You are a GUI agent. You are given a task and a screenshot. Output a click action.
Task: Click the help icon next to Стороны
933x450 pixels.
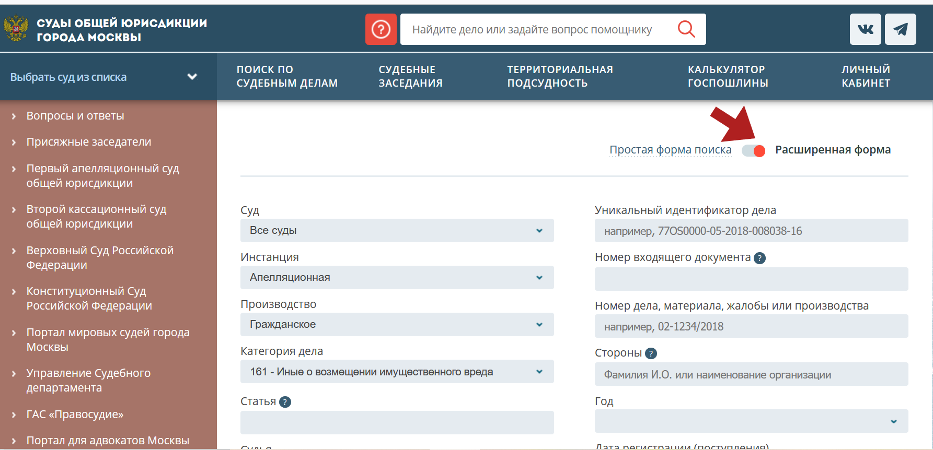click(651, 353)
